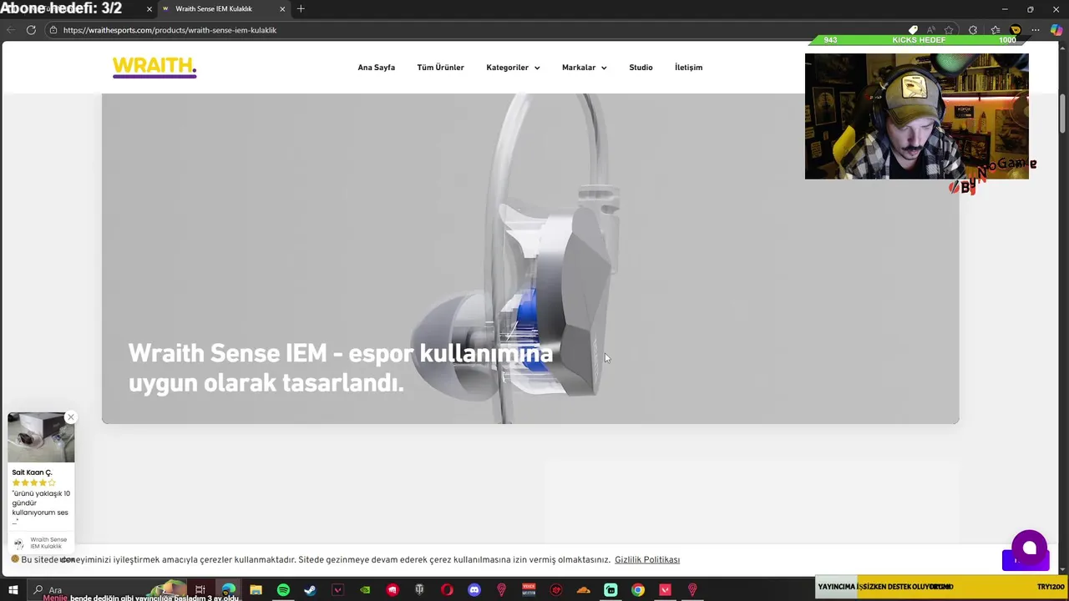Click the four-star review rating
This screenshot has height=601, width=1069.
(x=33, y=482)
